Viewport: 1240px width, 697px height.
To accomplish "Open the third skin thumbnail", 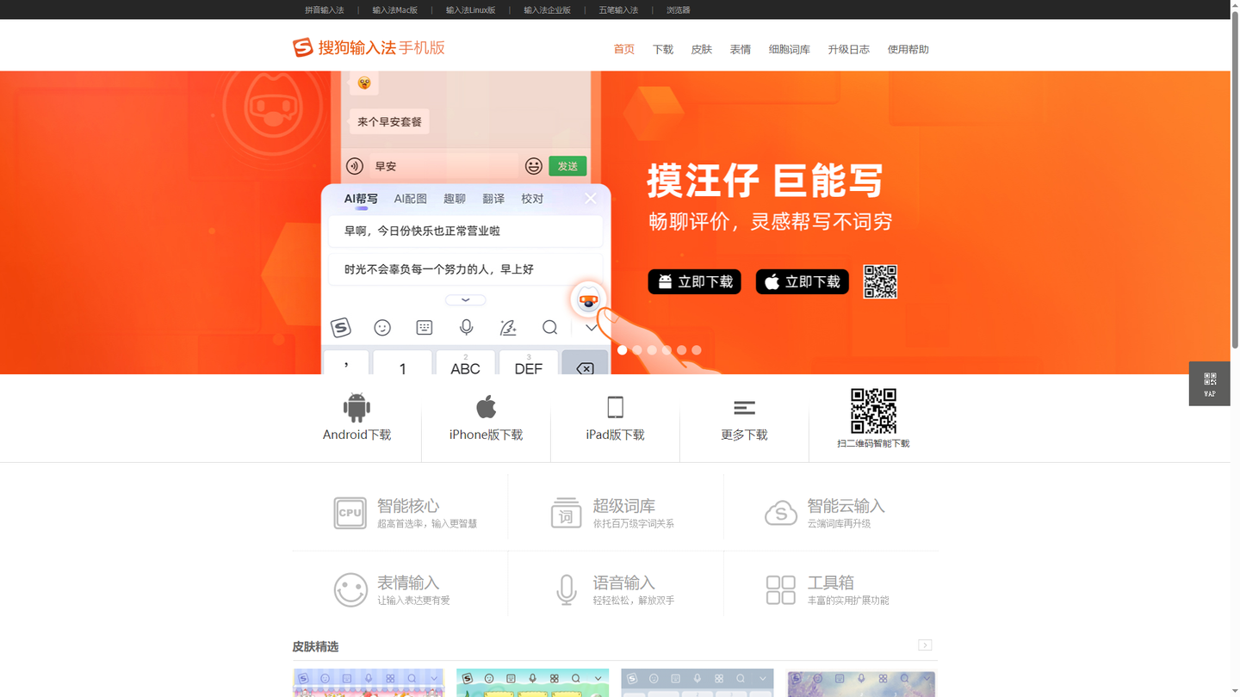I will click(x=697, y=683).
